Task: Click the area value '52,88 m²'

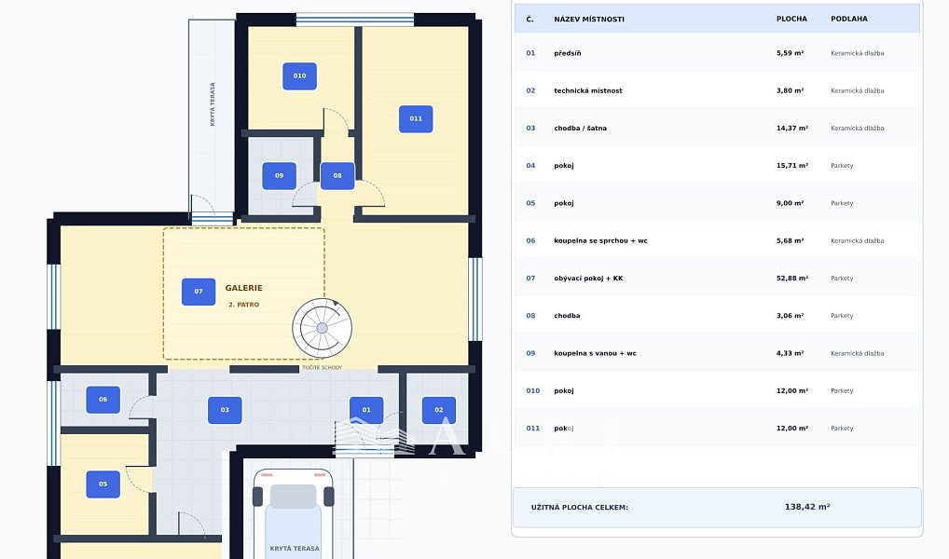Action: (792, 279)
